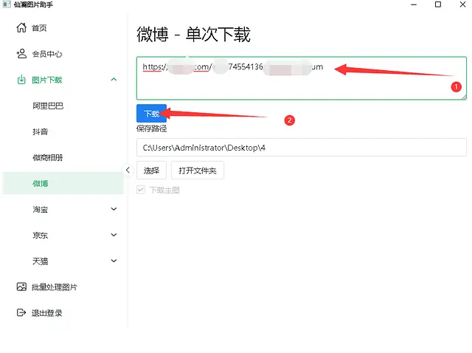Click the 图片下载 label
This screenshot has height=353, width=472.
coord(47,80)
